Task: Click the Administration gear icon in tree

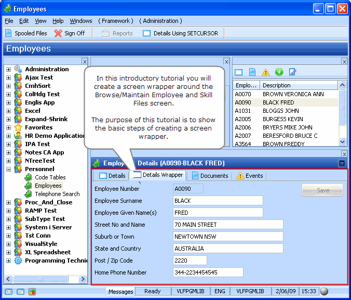Action: [x=18, y=69]
